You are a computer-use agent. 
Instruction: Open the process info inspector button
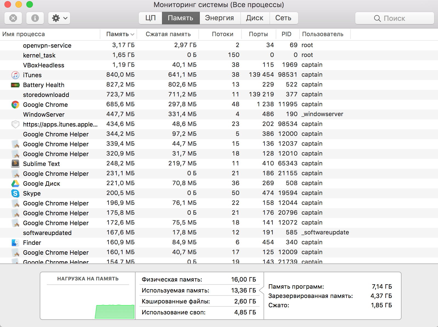pos(35,18)
